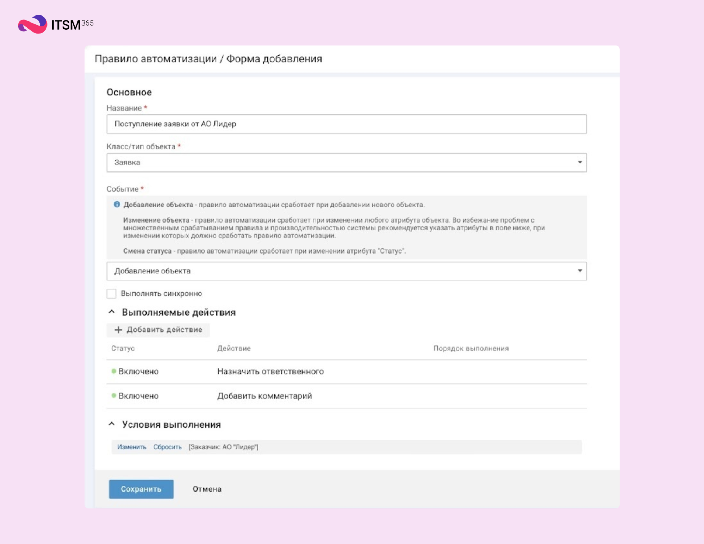Click the ITSM 365 logo icon
Viewport: 704px width, 544px height.
[32, 24]
